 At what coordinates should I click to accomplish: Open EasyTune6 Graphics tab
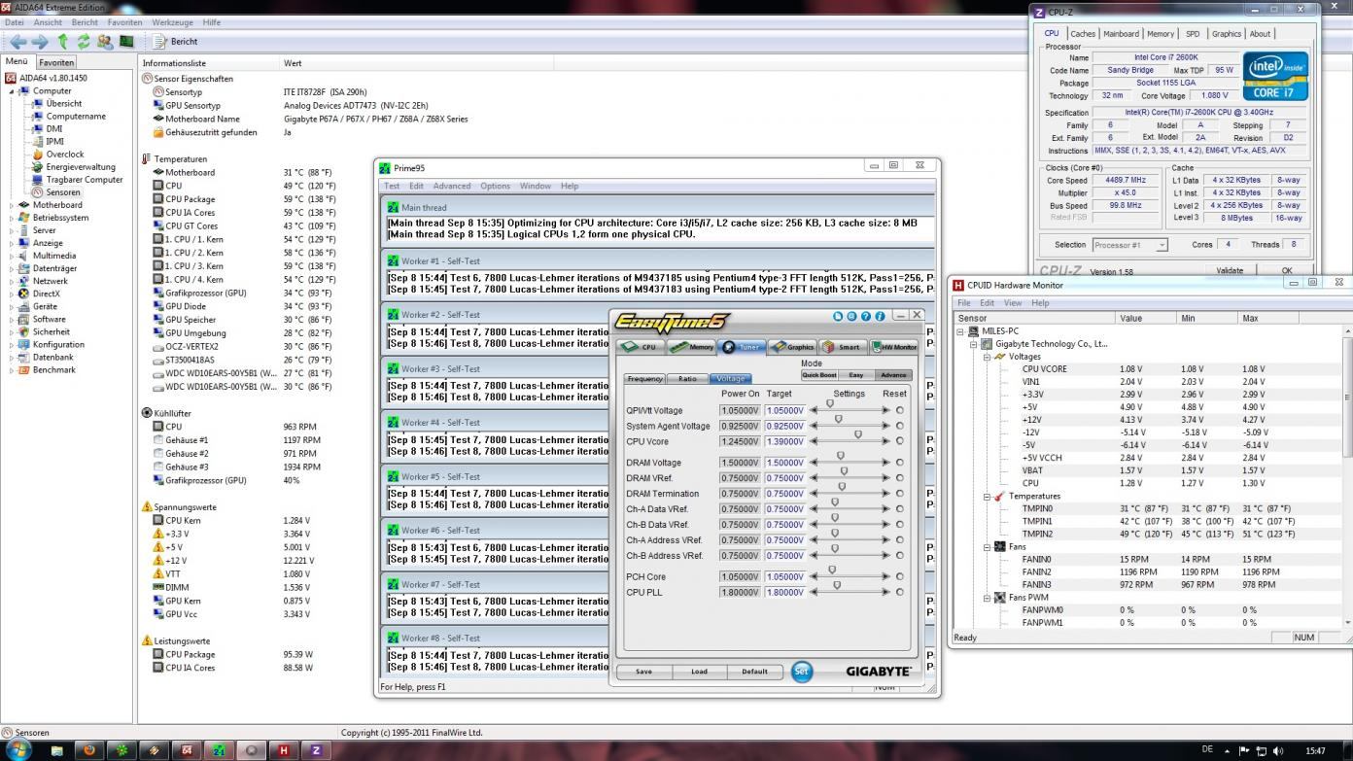tap(792, 347)
